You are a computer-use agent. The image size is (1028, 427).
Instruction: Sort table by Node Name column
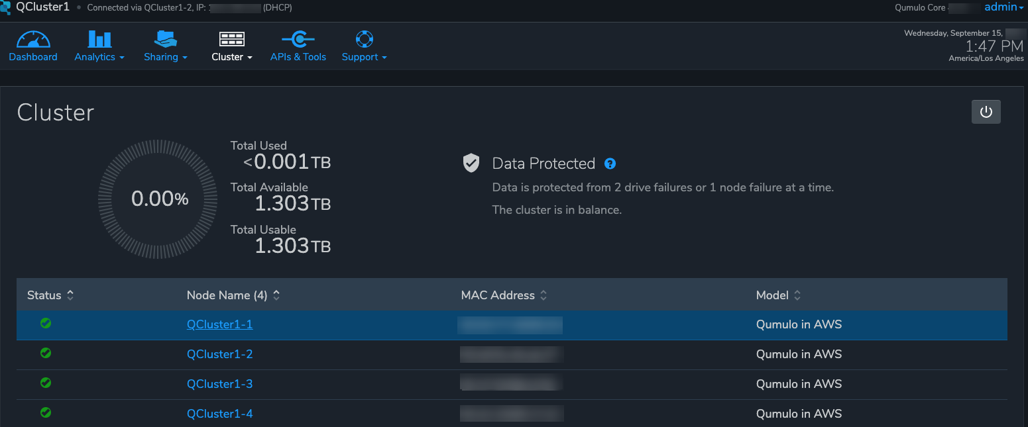point(233,295)
